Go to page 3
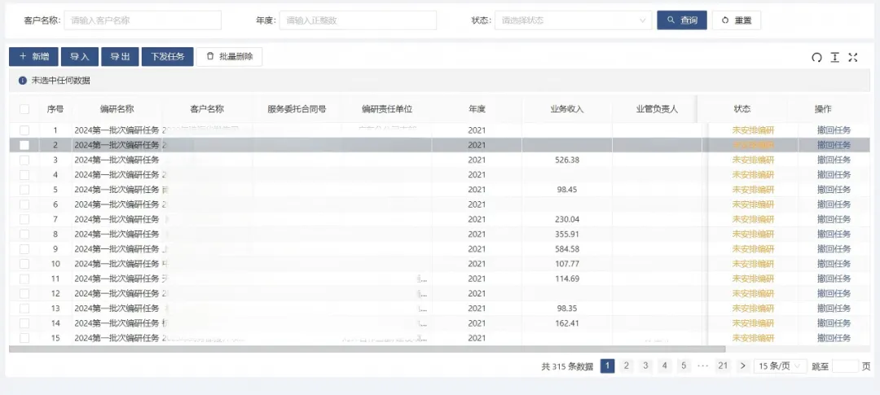 (645, 366)
